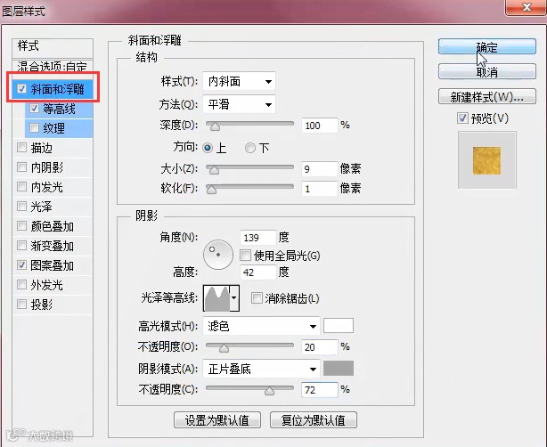Click the 取消 button
547x447 pixels.
click(487, 71)
